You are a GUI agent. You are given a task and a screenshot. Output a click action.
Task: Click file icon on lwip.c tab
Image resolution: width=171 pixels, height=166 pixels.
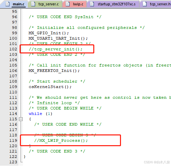pyautogui.click(x=68, y=4)
